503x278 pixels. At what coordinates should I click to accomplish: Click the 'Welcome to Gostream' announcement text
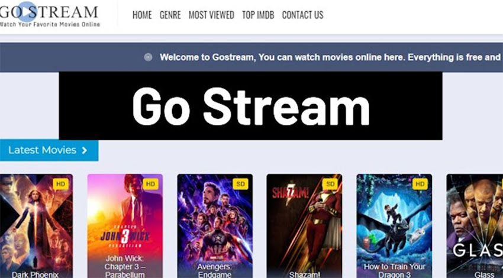point(330,57)
